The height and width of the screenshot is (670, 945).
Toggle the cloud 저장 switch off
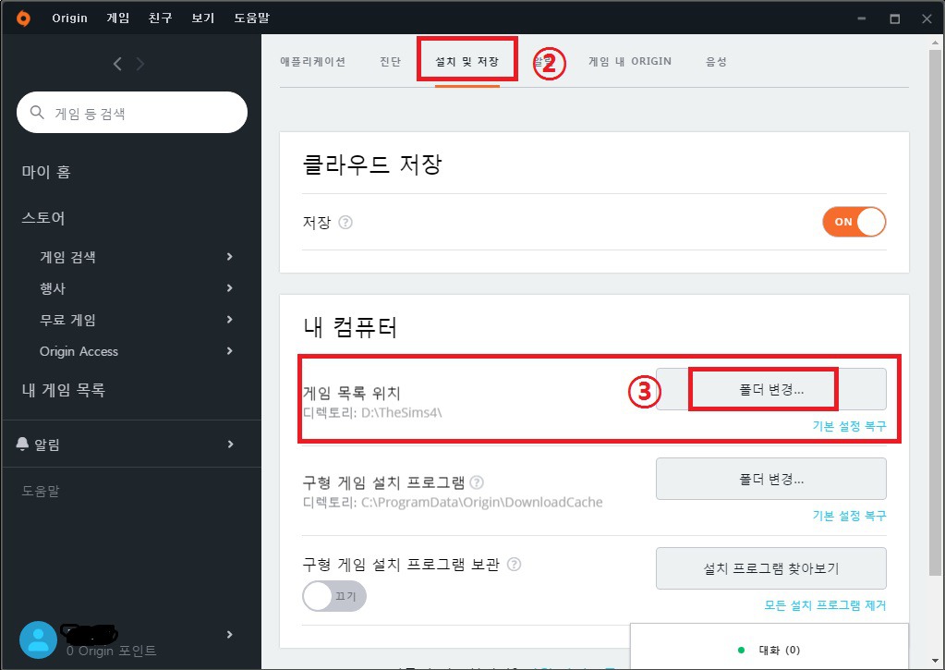(854, 222)
